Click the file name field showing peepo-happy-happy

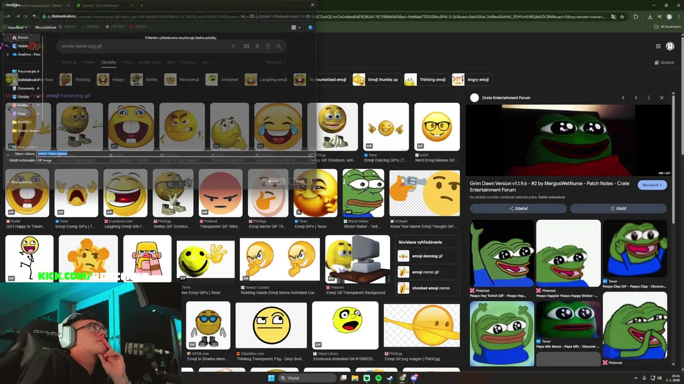point(175,154)
